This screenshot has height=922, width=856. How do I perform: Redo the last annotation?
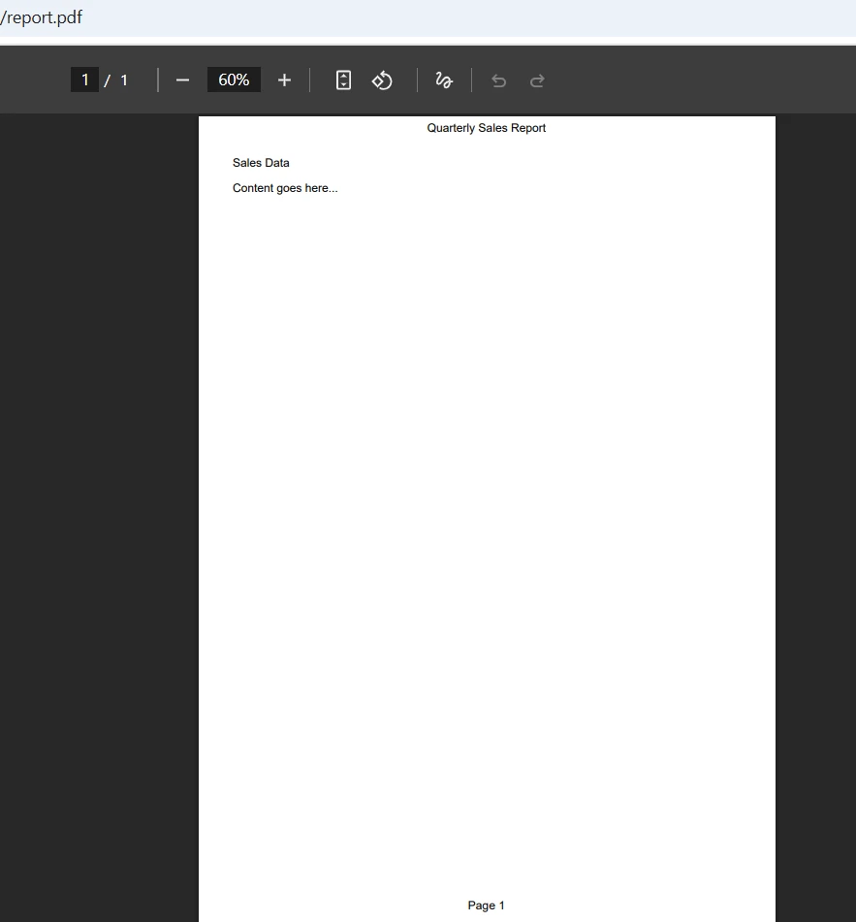point(537,79)
